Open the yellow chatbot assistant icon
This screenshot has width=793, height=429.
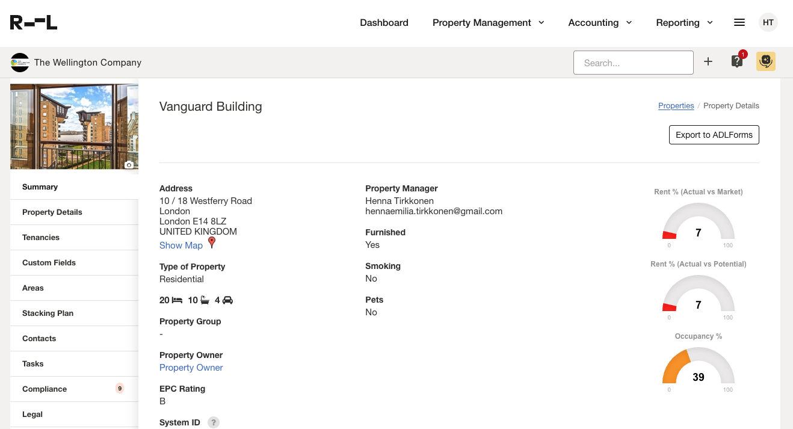tap(766, 61)
